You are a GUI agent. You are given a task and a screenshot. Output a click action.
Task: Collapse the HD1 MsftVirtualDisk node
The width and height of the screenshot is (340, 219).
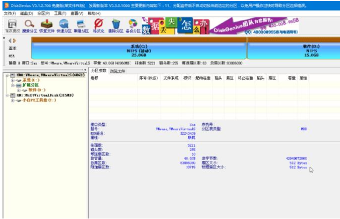tap(7, 95)
